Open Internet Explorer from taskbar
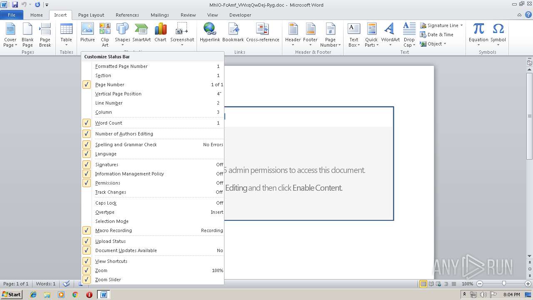Screen dimensions: 533x300 [x=33, y=295]
